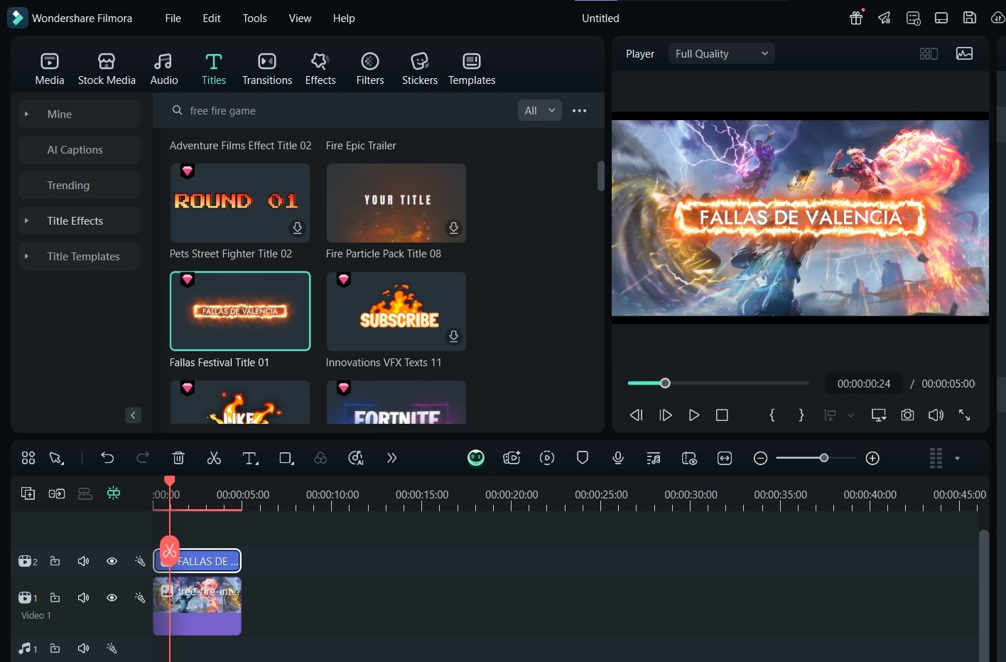
Task: Mute Video 1 track audio
Action: pos(83,597)
